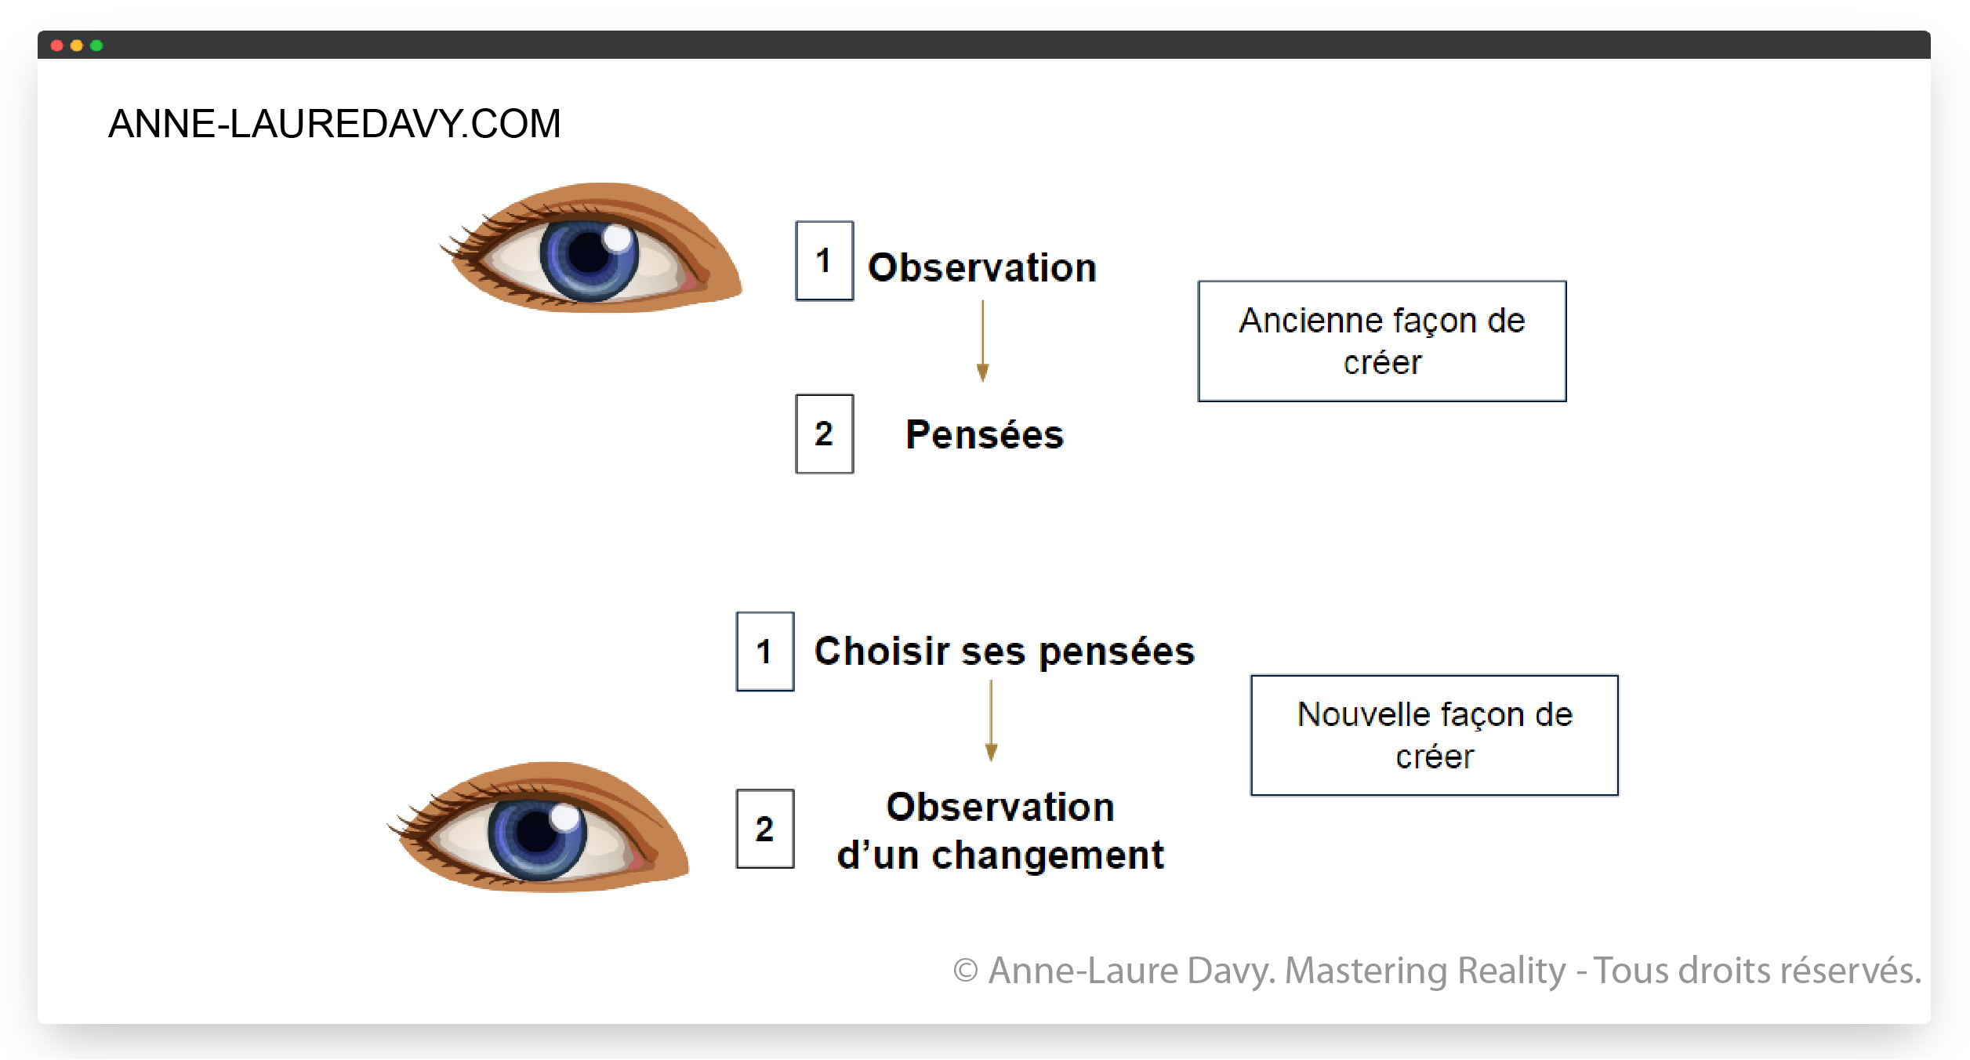The width and height of the screenshot is (1970, 1060).
Task: Click number 2 box beside Pensées
Action: [x=824, y=434]
